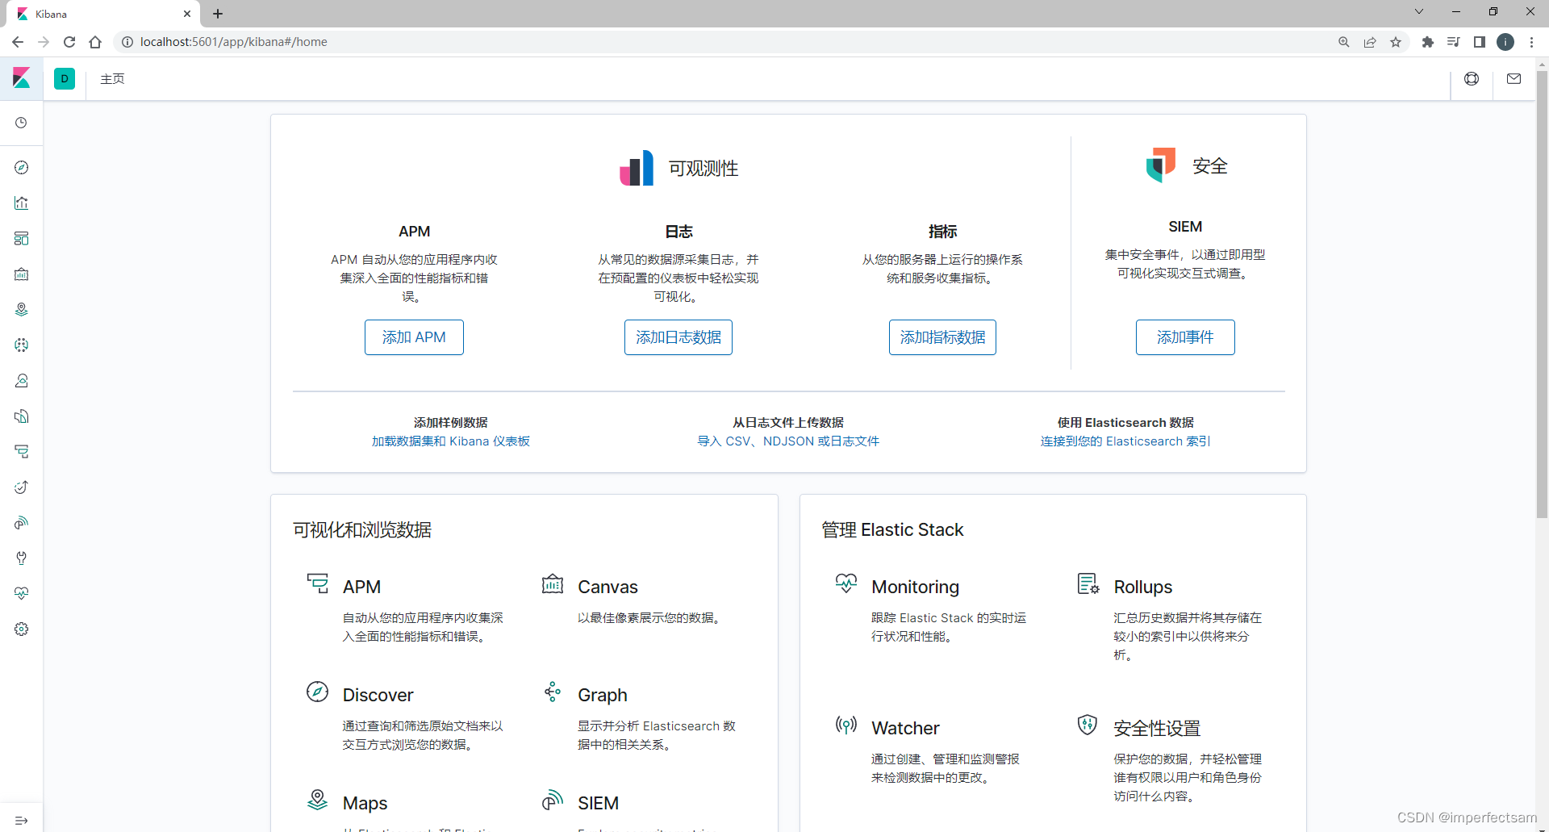Image resolution: width=1549 pixels, height=832 pixels.
Task: Click the vertical page scrollbar
Action: pos(1542,295)
